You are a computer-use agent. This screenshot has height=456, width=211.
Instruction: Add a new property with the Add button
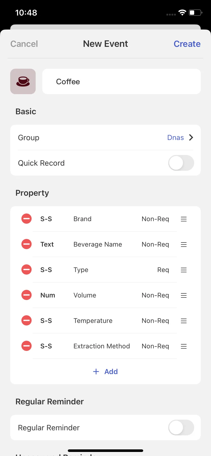(106, 372)
